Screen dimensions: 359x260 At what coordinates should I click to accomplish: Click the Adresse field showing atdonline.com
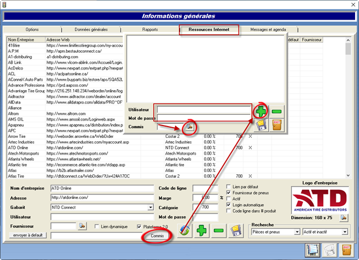pyautogui.click(x=102, y=198)
